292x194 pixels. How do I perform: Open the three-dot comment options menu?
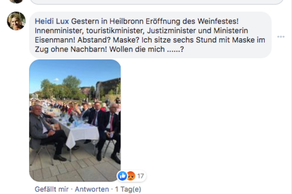tap(281, 37)
